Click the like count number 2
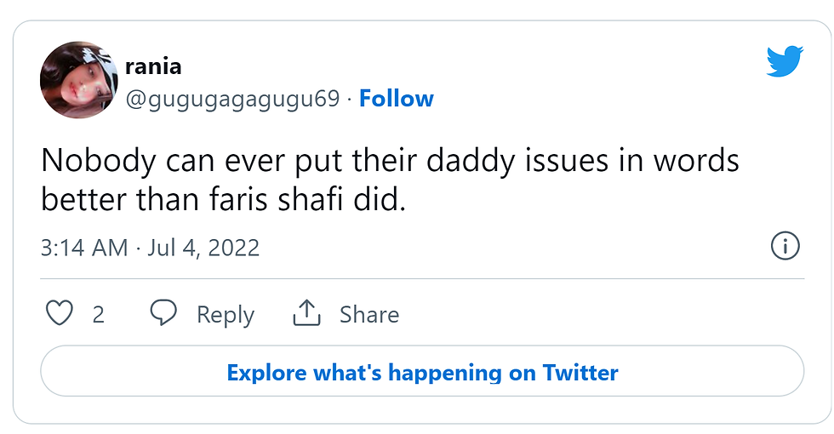The image size is (834, 434). (99, 315)
